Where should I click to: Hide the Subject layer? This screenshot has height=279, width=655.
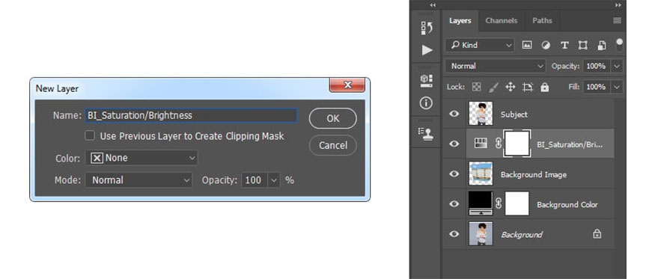(x=454, y=114)
